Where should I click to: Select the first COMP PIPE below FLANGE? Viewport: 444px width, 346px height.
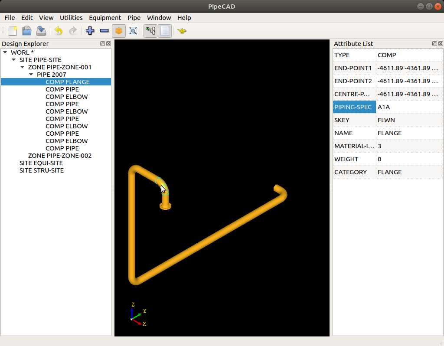[x=62, y=89]
